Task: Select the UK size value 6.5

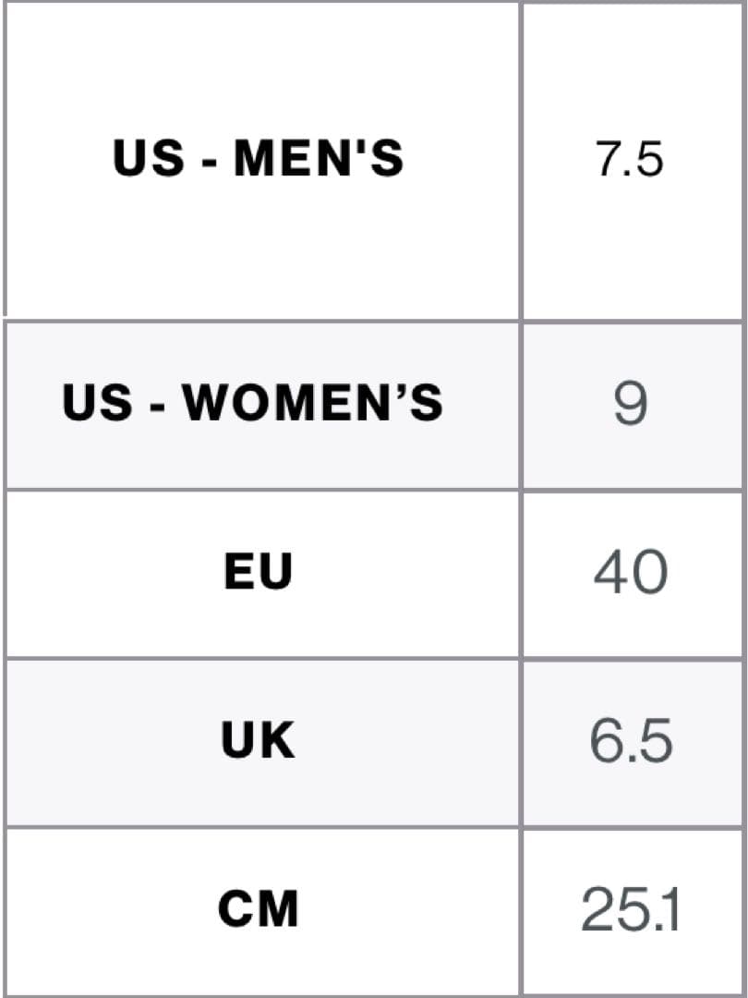Action: [x=631, y=741]
